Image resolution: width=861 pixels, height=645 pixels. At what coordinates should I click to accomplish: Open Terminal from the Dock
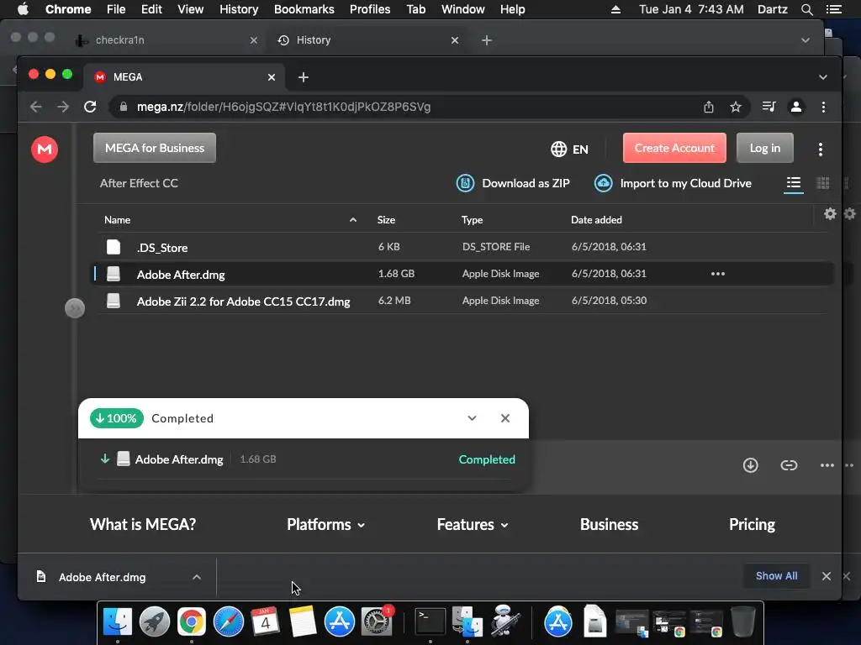[x=430, y=621]
